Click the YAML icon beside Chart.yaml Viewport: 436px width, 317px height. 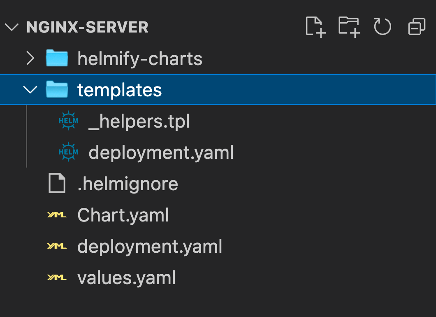click(57, 215)
